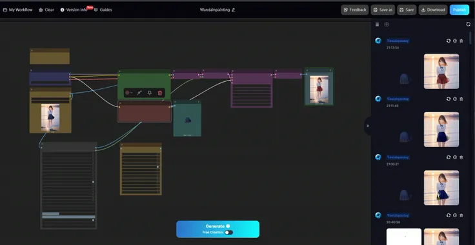
Task: Click the Save as button
Action: tap(383, 10)
